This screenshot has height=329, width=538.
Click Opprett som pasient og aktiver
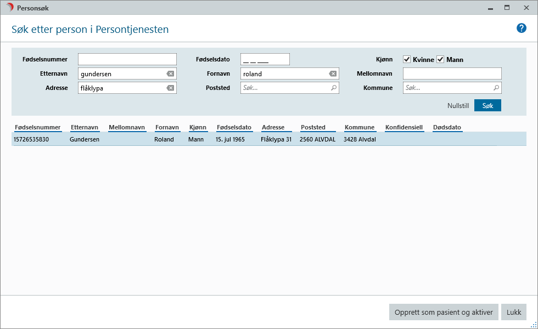(x=444, y=312)
